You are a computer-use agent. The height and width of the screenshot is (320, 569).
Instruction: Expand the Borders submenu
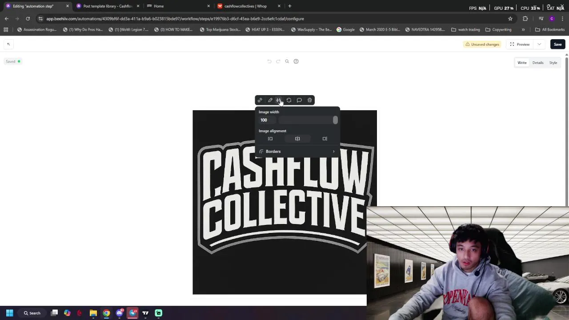click(x=297, y=152)
